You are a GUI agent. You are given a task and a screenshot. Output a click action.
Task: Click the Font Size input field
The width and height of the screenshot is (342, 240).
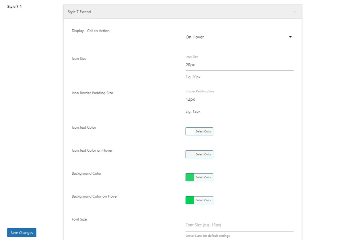tap(239, 225)
